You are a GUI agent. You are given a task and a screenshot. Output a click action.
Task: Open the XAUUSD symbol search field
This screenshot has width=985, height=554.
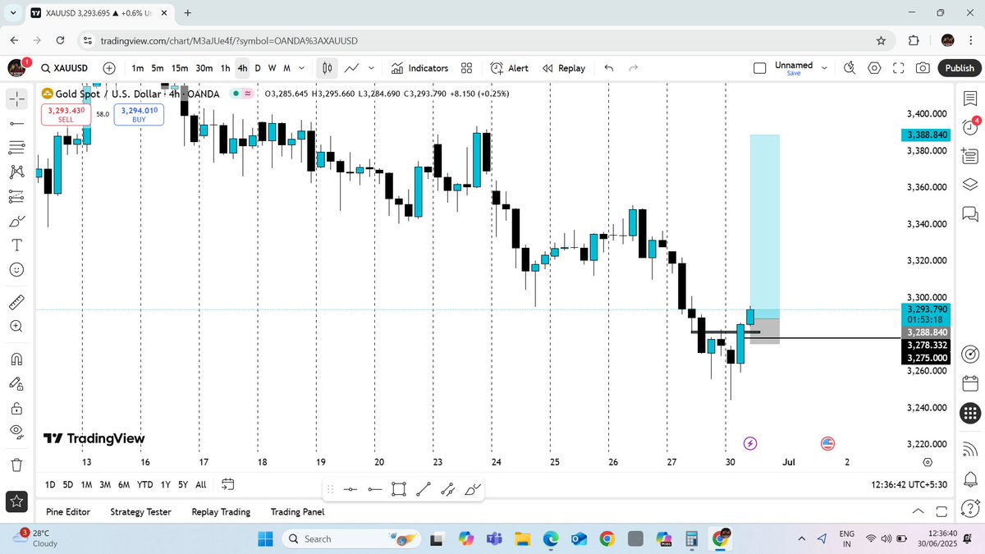64,68
